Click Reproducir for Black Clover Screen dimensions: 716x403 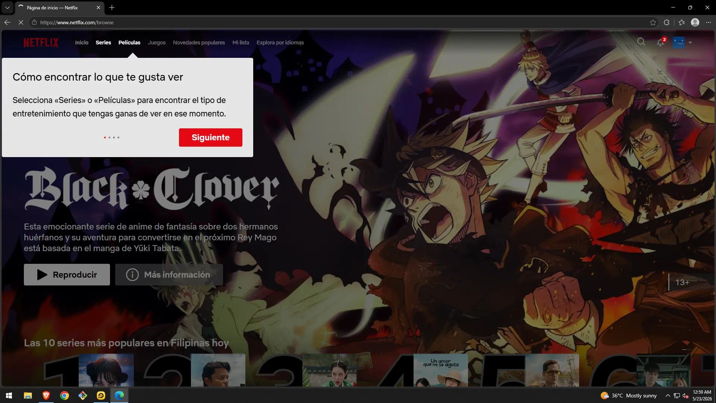tap(67, 275)
